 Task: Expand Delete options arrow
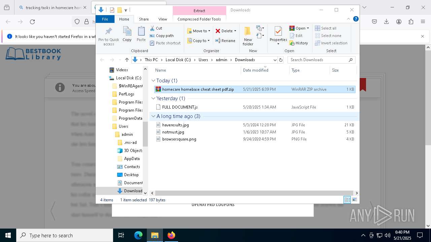tap(235, 31)
